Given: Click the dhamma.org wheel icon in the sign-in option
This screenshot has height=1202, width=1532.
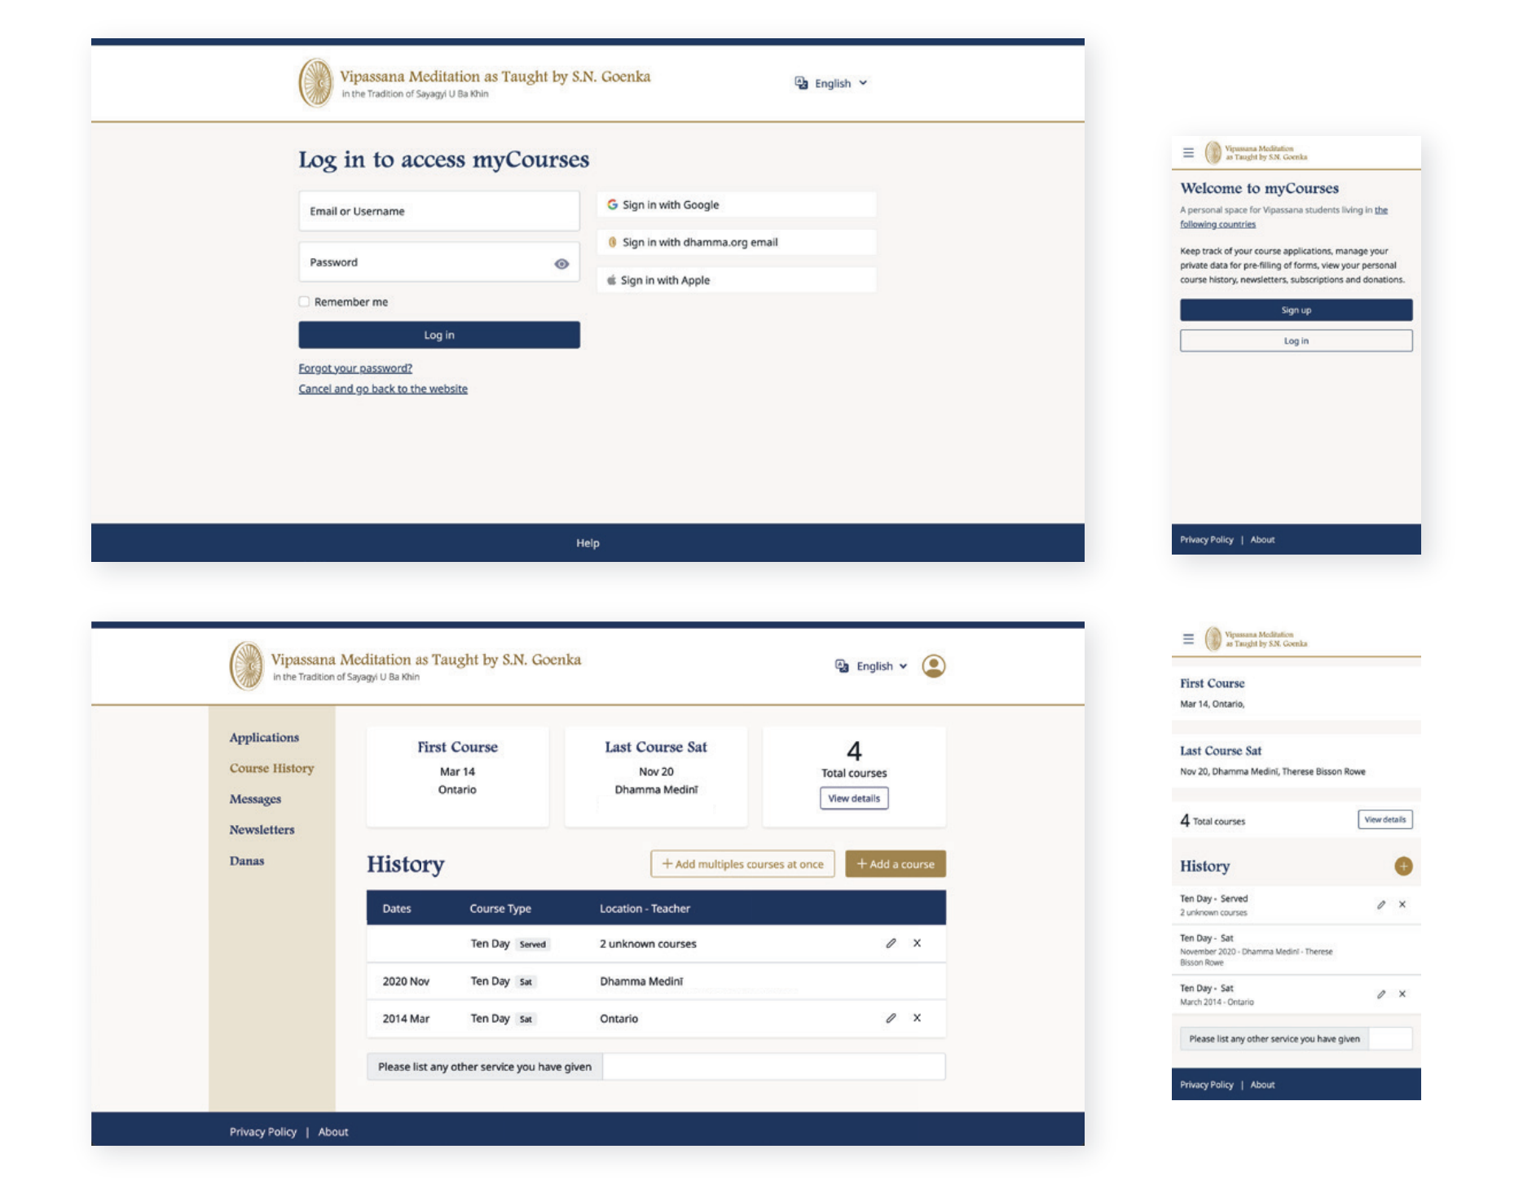Looking at the screenshot, I should [612, 242].
